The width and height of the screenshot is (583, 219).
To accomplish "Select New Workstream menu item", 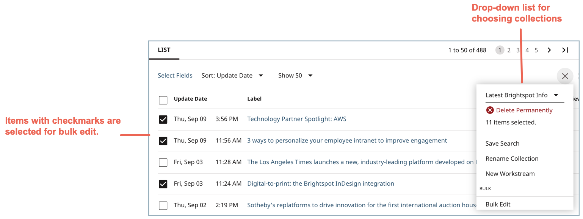I will tap(510, 174).
